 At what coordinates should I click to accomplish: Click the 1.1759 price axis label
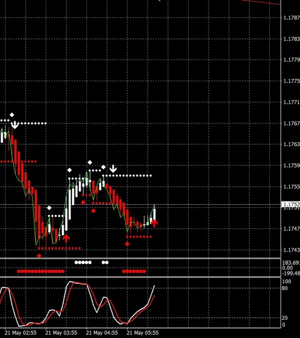(x=292, y=165)
